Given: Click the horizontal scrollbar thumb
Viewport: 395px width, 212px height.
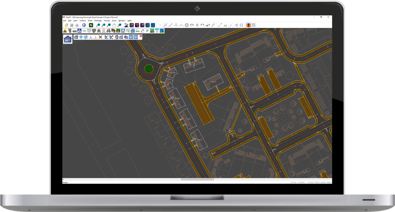Looking at the screenshot, I should click(197, 179).
